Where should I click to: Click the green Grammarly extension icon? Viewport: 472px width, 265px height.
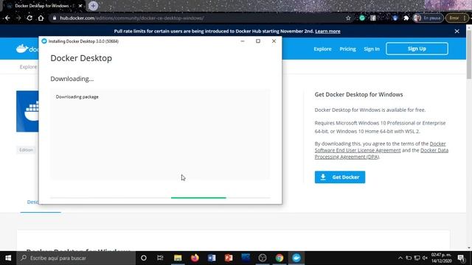[x=362, y=18]
